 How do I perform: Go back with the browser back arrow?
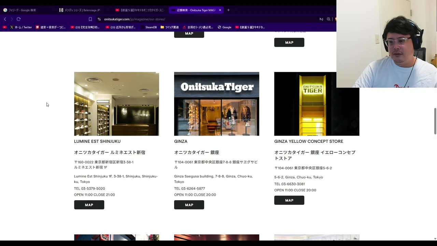click(5, 19)
